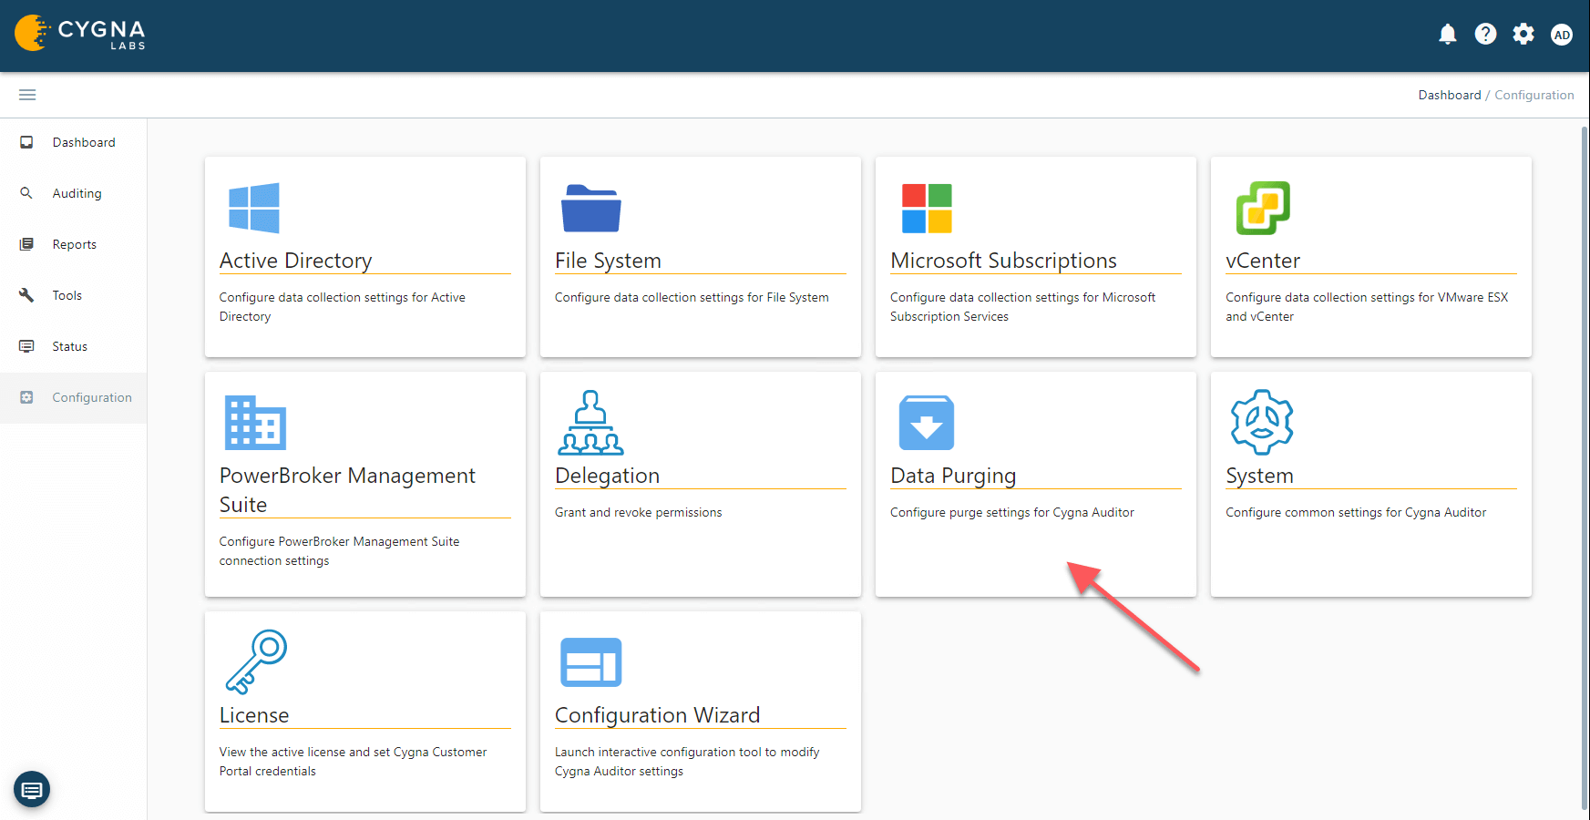1590x820 pixels.
Task: Open the File System folder icon
Action: pos(590,209)
